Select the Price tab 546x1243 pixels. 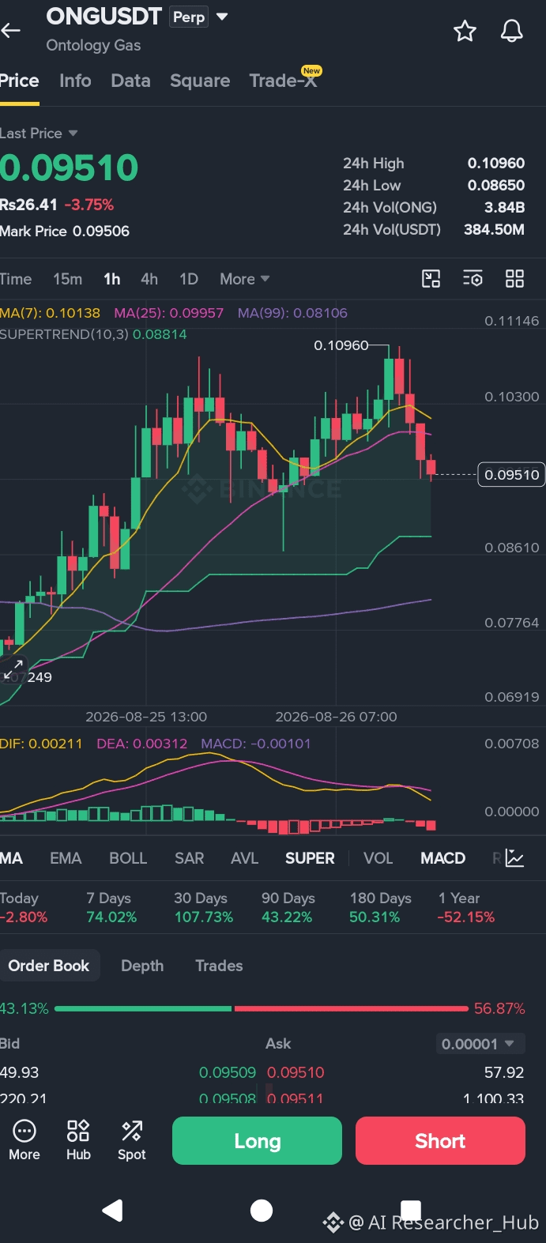coord(19,81)
